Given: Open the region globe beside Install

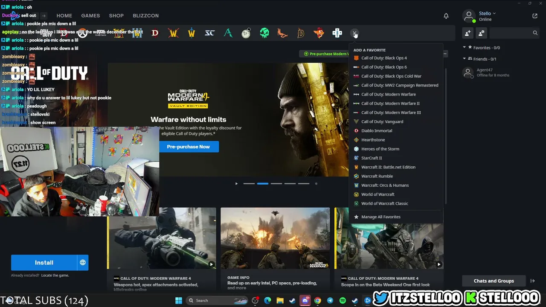Looking at the screenshot, I should 83,263.
